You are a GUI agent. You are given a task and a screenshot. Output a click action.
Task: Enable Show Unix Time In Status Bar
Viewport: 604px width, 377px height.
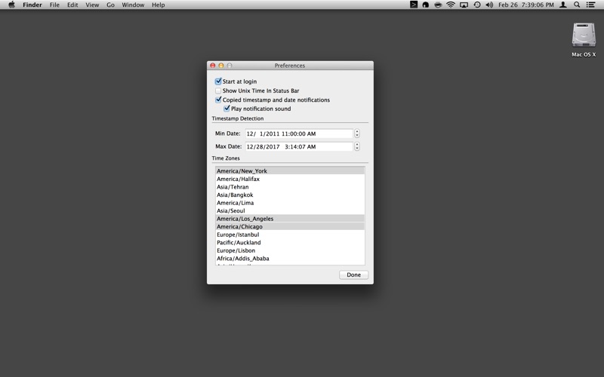click(x=218, y=90)
